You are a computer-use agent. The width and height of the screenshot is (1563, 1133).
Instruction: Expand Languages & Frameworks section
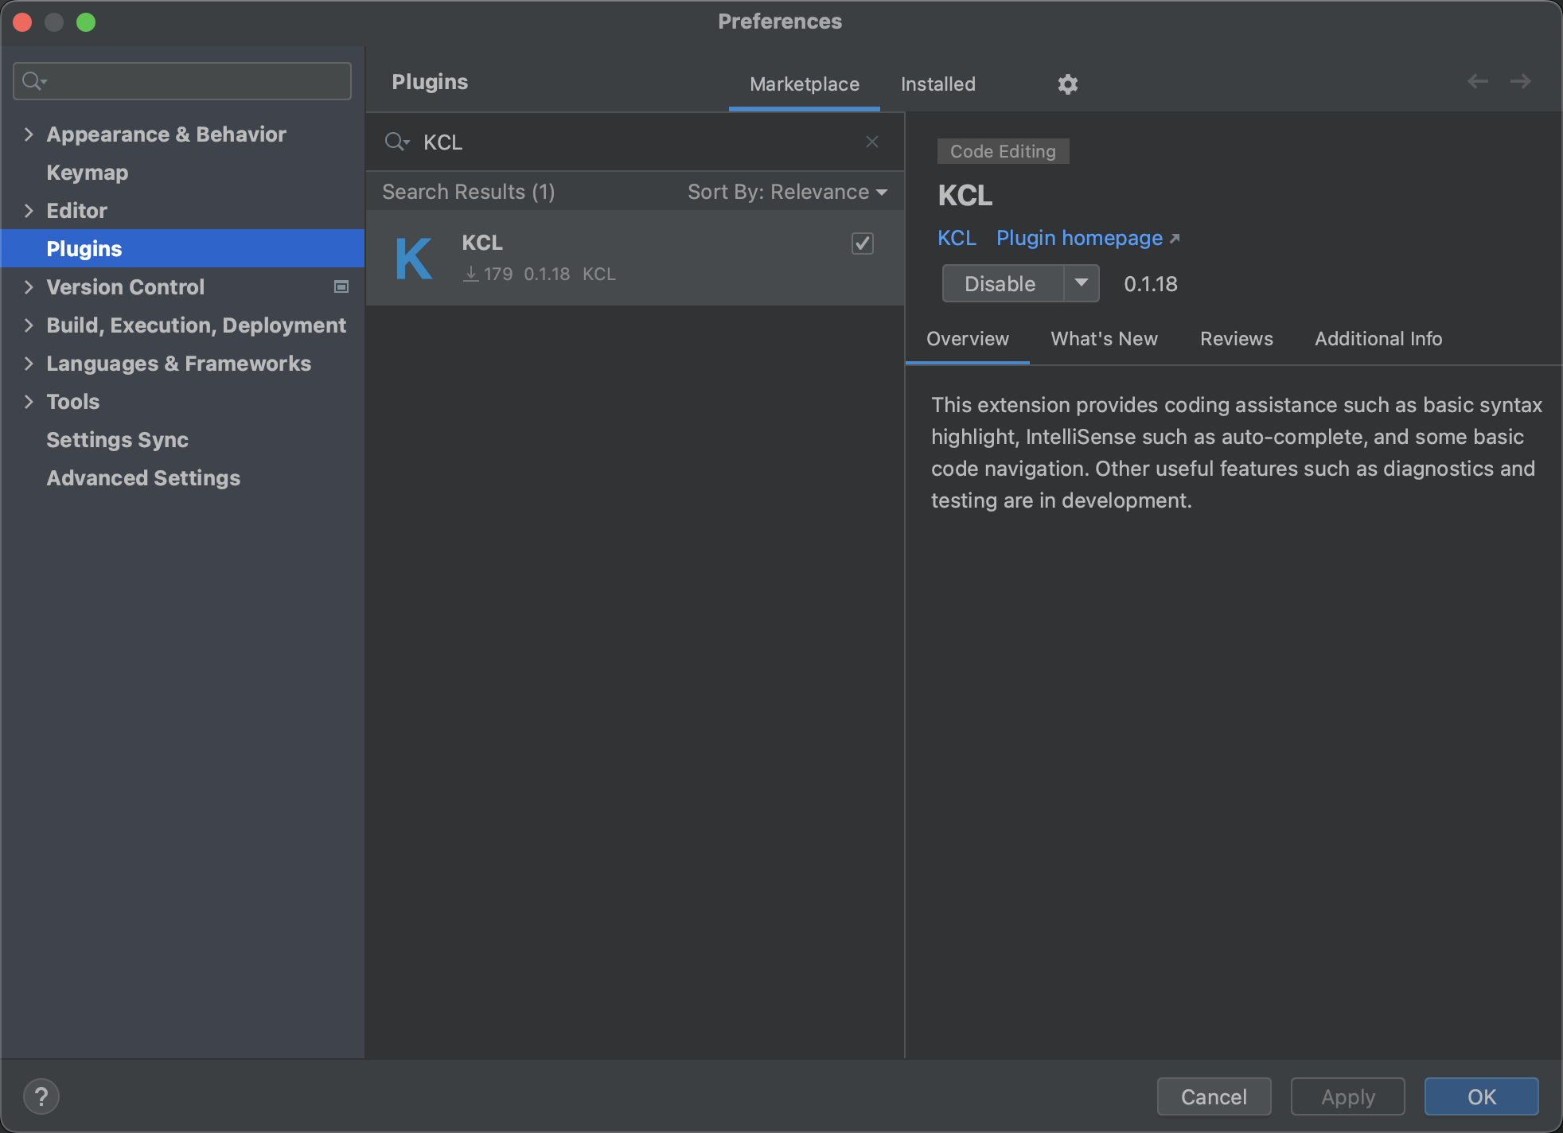pyautogui.click(x=29, y=363)
